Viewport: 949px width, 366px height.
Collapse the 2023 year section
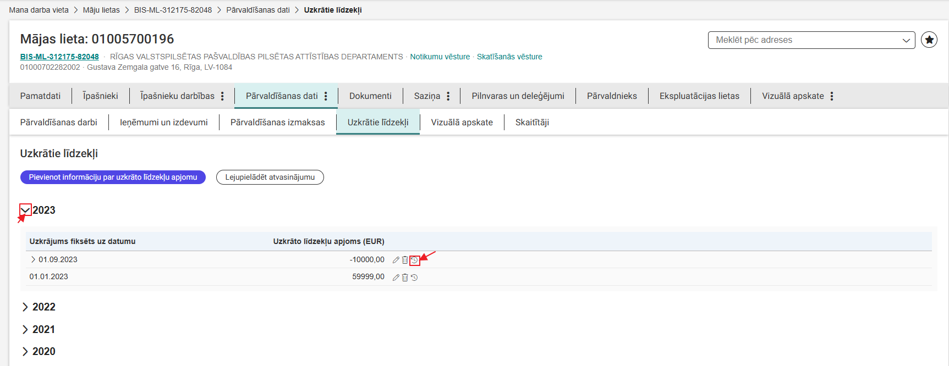25,210
